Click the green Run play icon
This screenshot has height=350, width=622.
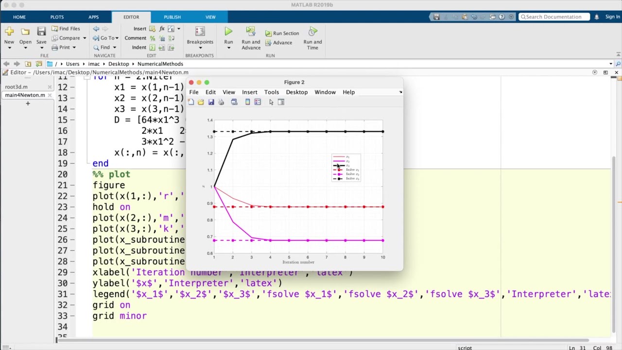coord(228,32)
